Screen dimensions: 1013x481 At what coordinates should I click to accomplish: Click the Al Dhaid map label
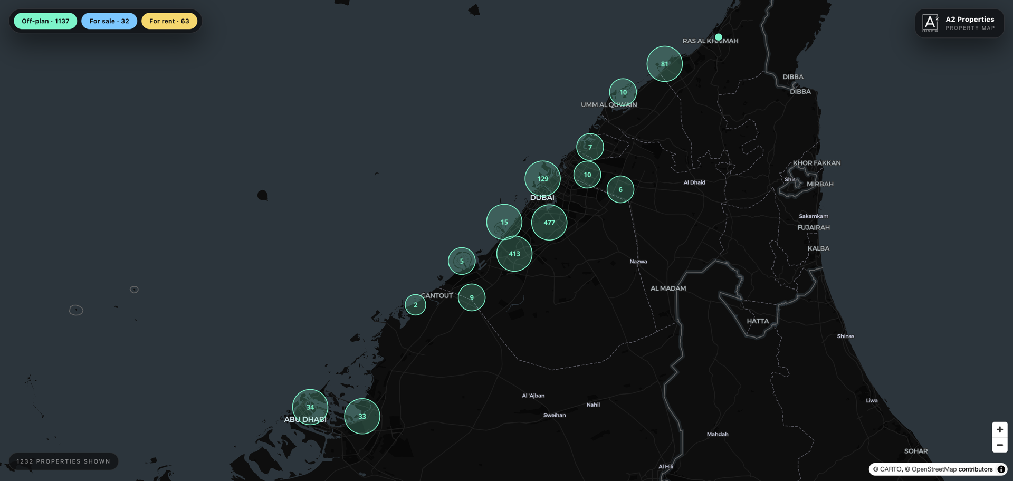[694, 182]
